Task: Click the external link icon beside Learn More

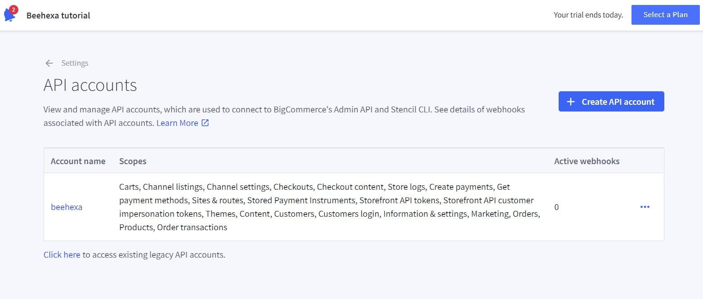Action: [x=206, y=122]
